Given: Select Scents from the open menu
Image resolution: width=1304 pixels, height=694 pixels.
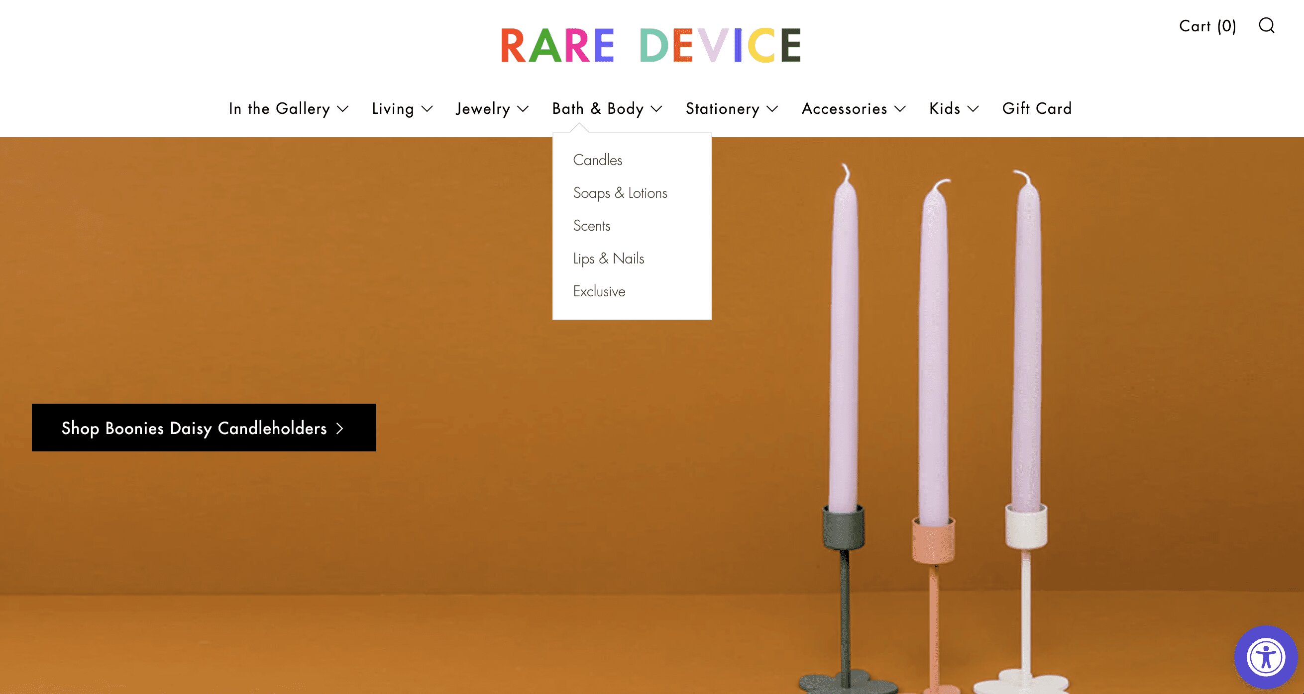Looking at the screenshot, I should 592,226.
